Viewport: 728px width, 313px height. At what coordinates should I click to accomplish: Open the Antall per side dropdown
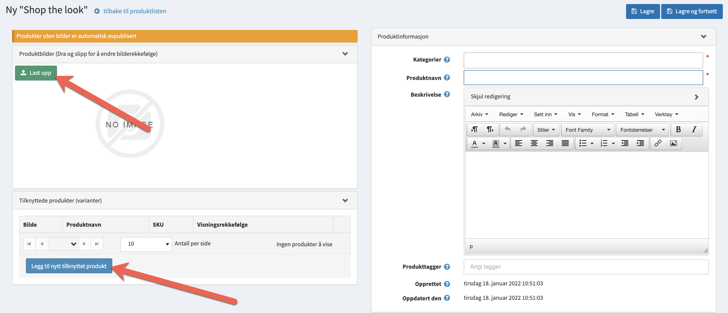(x=146, y=244)
